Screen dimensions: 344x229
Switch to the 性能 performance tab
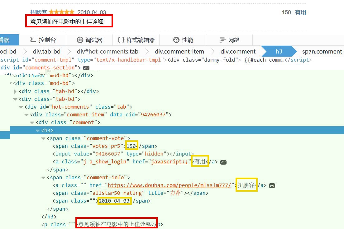tap(183, 40)
